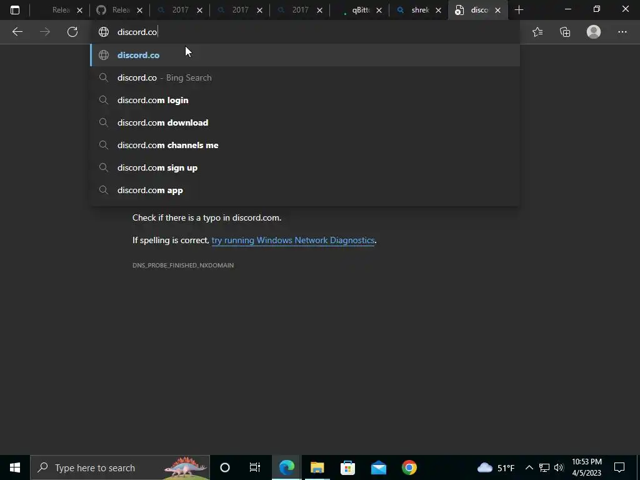Open File Explorer from taskbar
The height and width of the screenshot is (480, 640).
click(x=317, y=467)
